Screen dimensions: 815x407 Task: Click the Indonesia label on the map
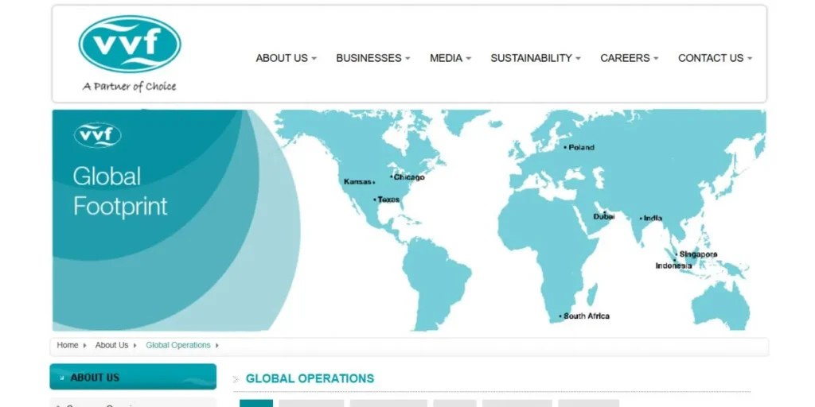pos(673,266)
